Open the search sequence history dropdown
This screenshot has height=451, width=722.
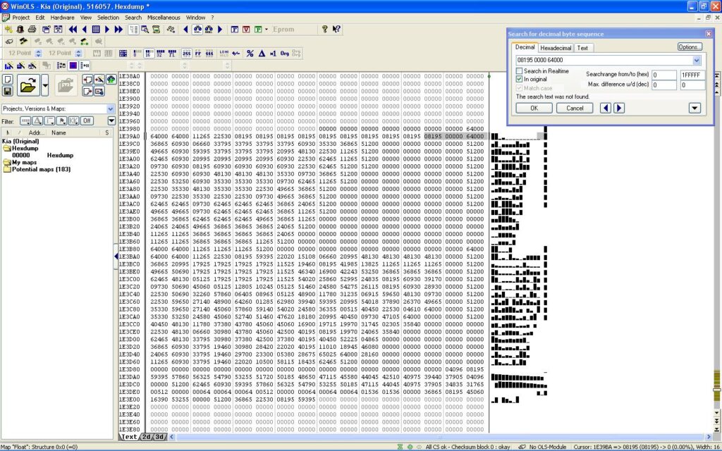pyautogui.click(x=696, y=61)
